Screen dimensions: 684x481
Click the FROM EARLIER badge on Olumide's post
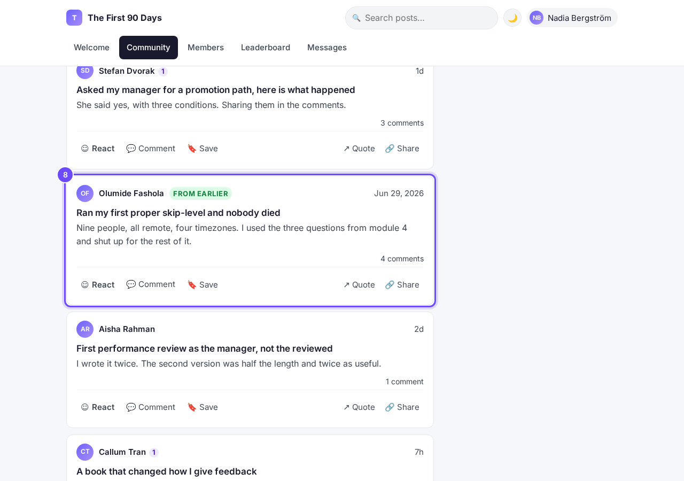[200, 193]
